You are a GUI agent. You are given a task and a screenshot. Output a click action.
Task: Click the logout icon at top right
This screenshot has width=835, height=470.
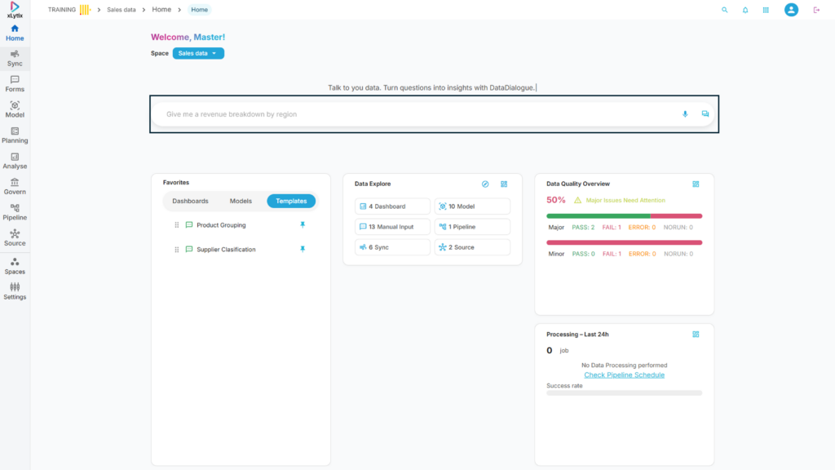[x=816, y=10]
